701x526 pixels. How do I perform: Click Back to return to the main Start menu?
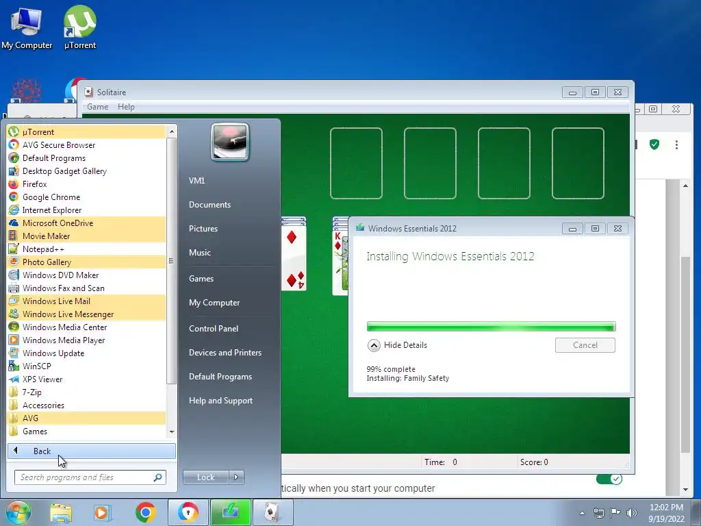(x=91, y=451)
